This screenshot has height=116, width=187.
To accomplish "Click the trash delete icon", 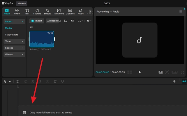I will (55, 81).
